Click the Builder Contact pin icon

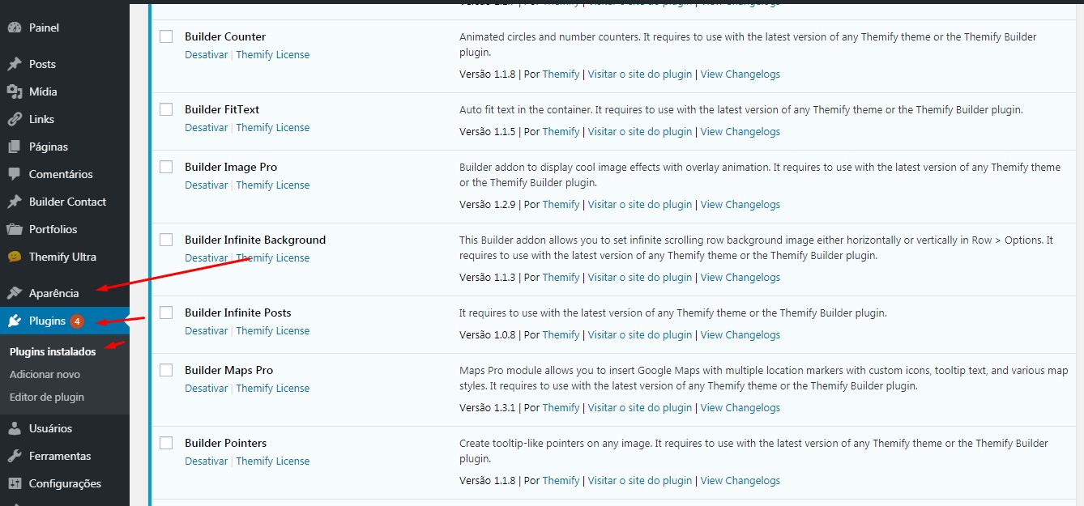(14, 202)
